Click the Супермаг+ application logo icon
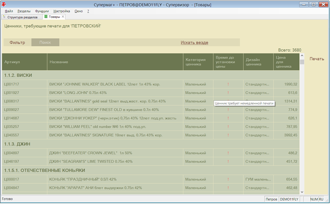This screenshot has width=330, height=204. click(x=4, y=4)
